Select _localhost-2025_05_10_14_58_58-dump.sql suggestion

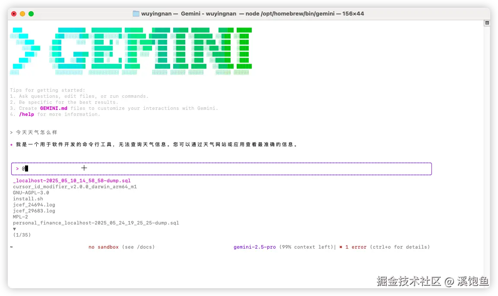72,181
